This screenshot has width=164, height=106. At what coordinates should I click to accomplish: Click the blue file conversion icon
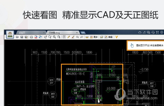[40, 37]
